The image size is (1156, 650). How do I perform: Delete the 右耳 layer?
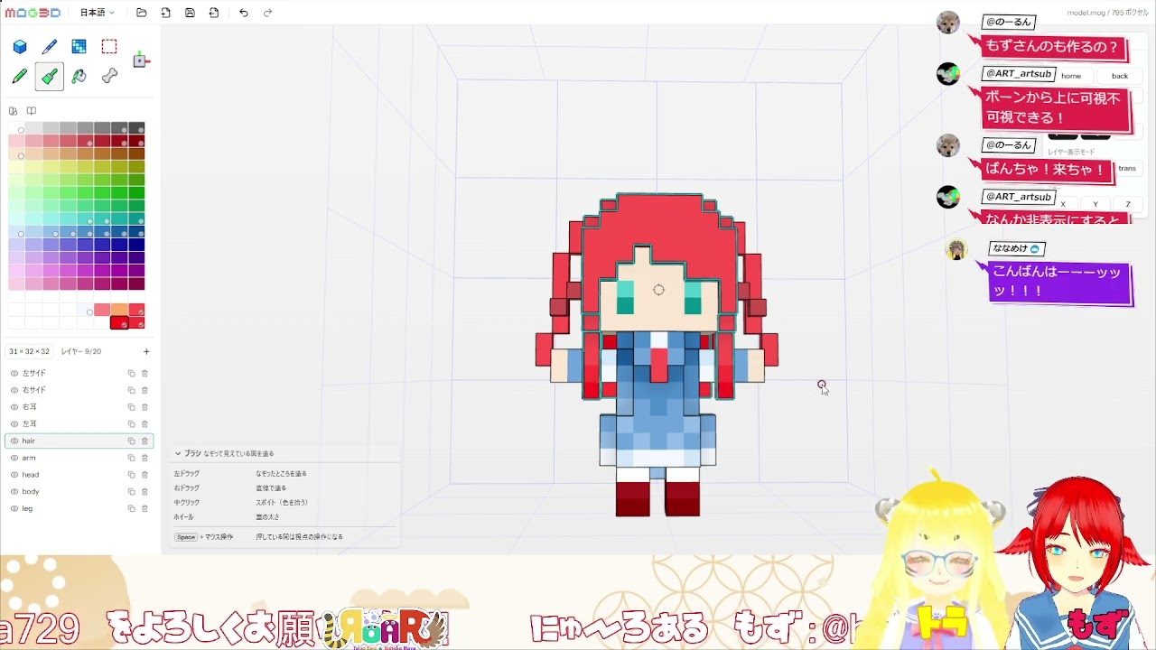point(144,407)
